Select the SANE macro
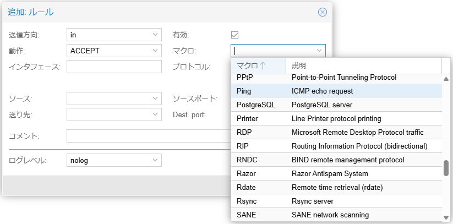 pos(336,215)
